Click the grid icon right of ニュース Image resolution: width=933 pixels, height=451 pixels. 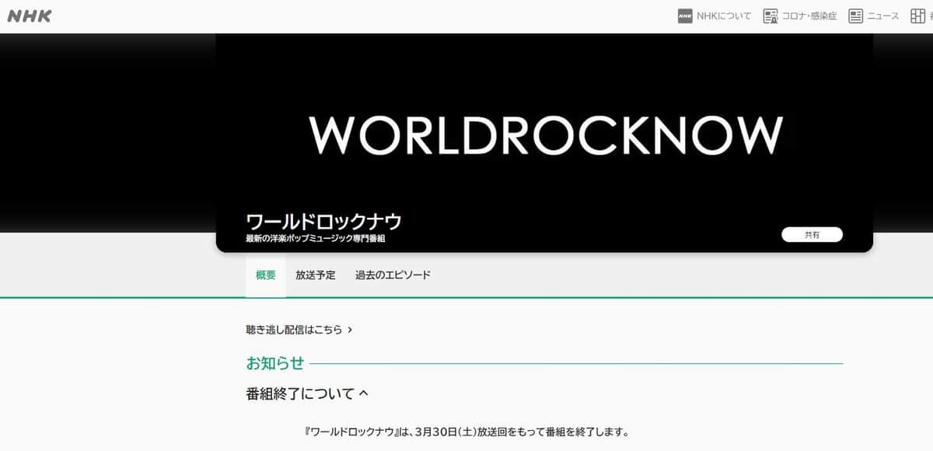(918, 16)
